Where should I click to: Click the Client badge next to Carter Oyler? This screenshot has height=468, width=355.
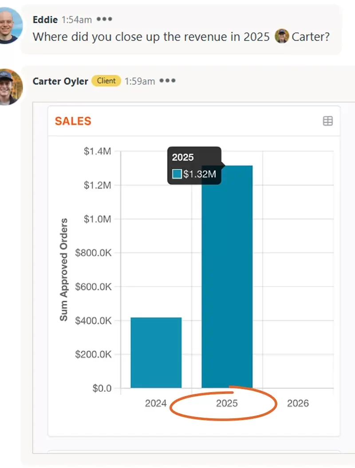pyautogui.click(x=106, y=81)
